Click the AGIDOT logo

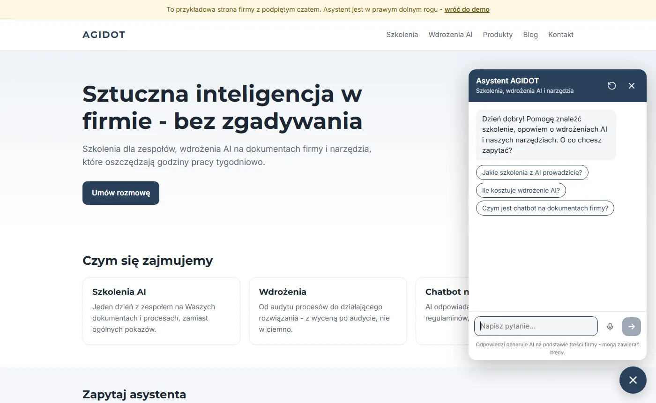click(x=104, y=35)
